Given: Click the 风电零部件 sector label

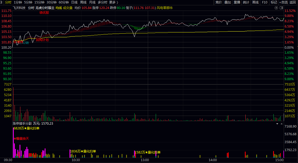Looking at the screenshot, I should click(x=164, y=8).
